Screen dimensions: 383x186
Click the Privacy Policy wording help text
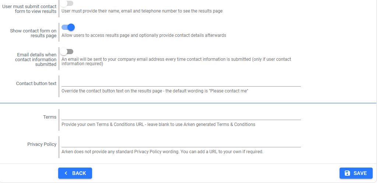pos(162,152)
